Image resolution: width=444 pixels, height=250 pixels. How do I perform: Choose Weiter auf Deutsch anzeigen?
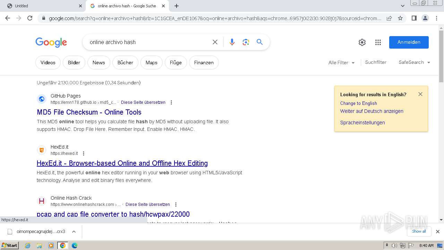pos(372,111)
